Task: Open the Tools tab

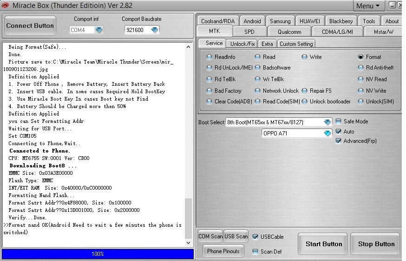Action: point(369,21)
